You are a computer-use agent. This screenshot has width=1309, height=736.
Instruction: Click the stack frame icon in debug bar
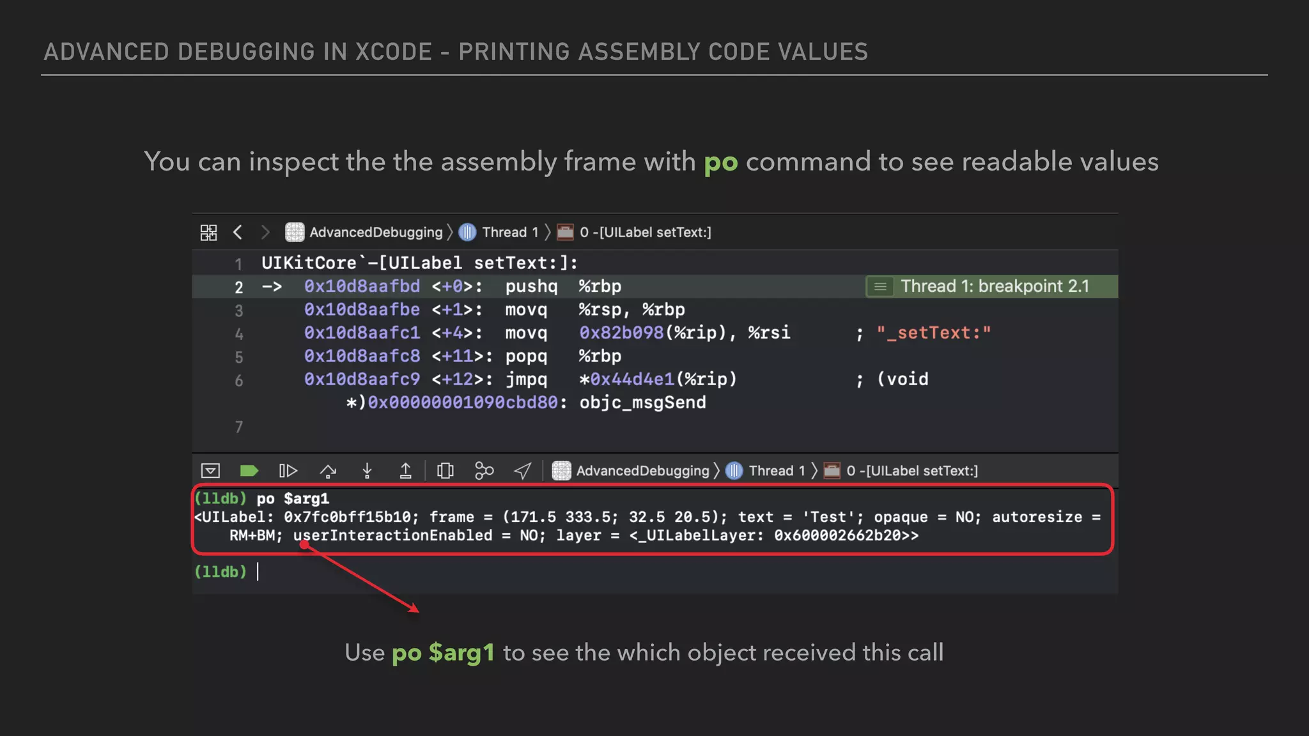(832, 471)
